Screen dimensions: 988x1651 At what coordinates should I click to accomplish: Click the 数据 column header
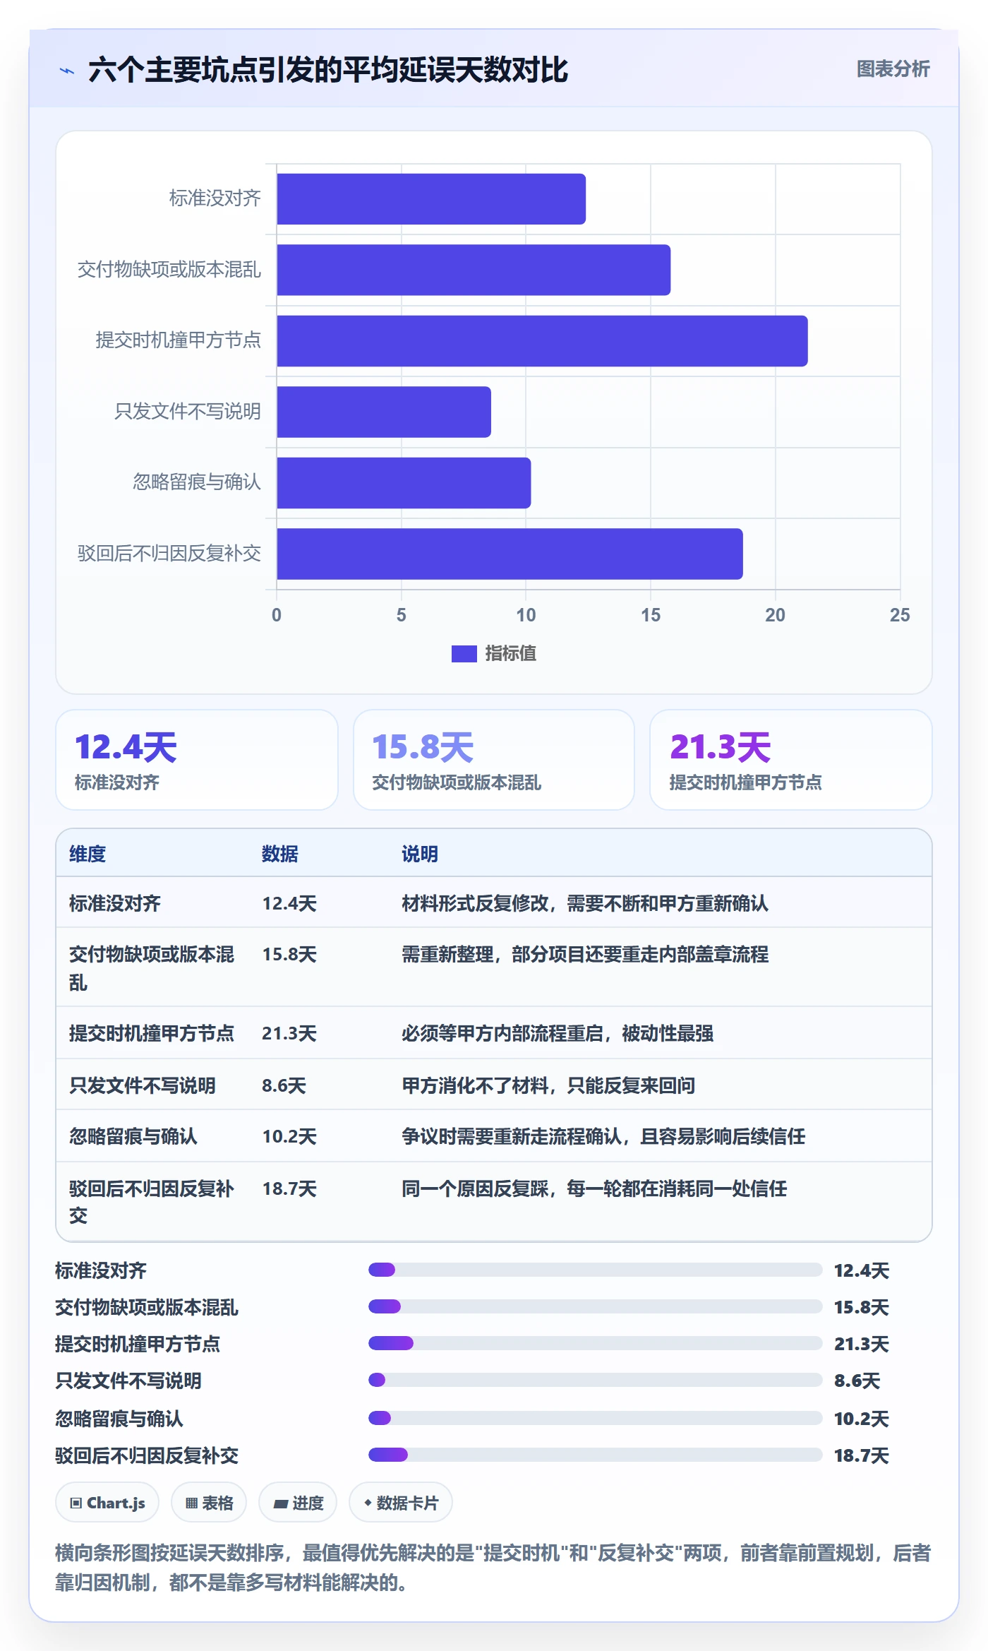point(280,854)
